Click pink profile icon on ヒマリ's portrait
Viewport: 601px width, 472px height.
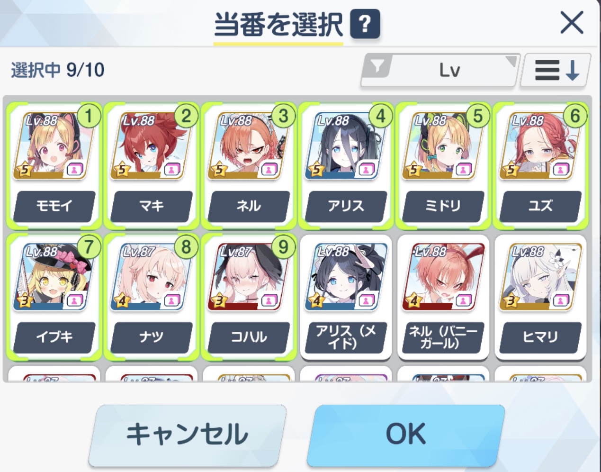(561, 300)
